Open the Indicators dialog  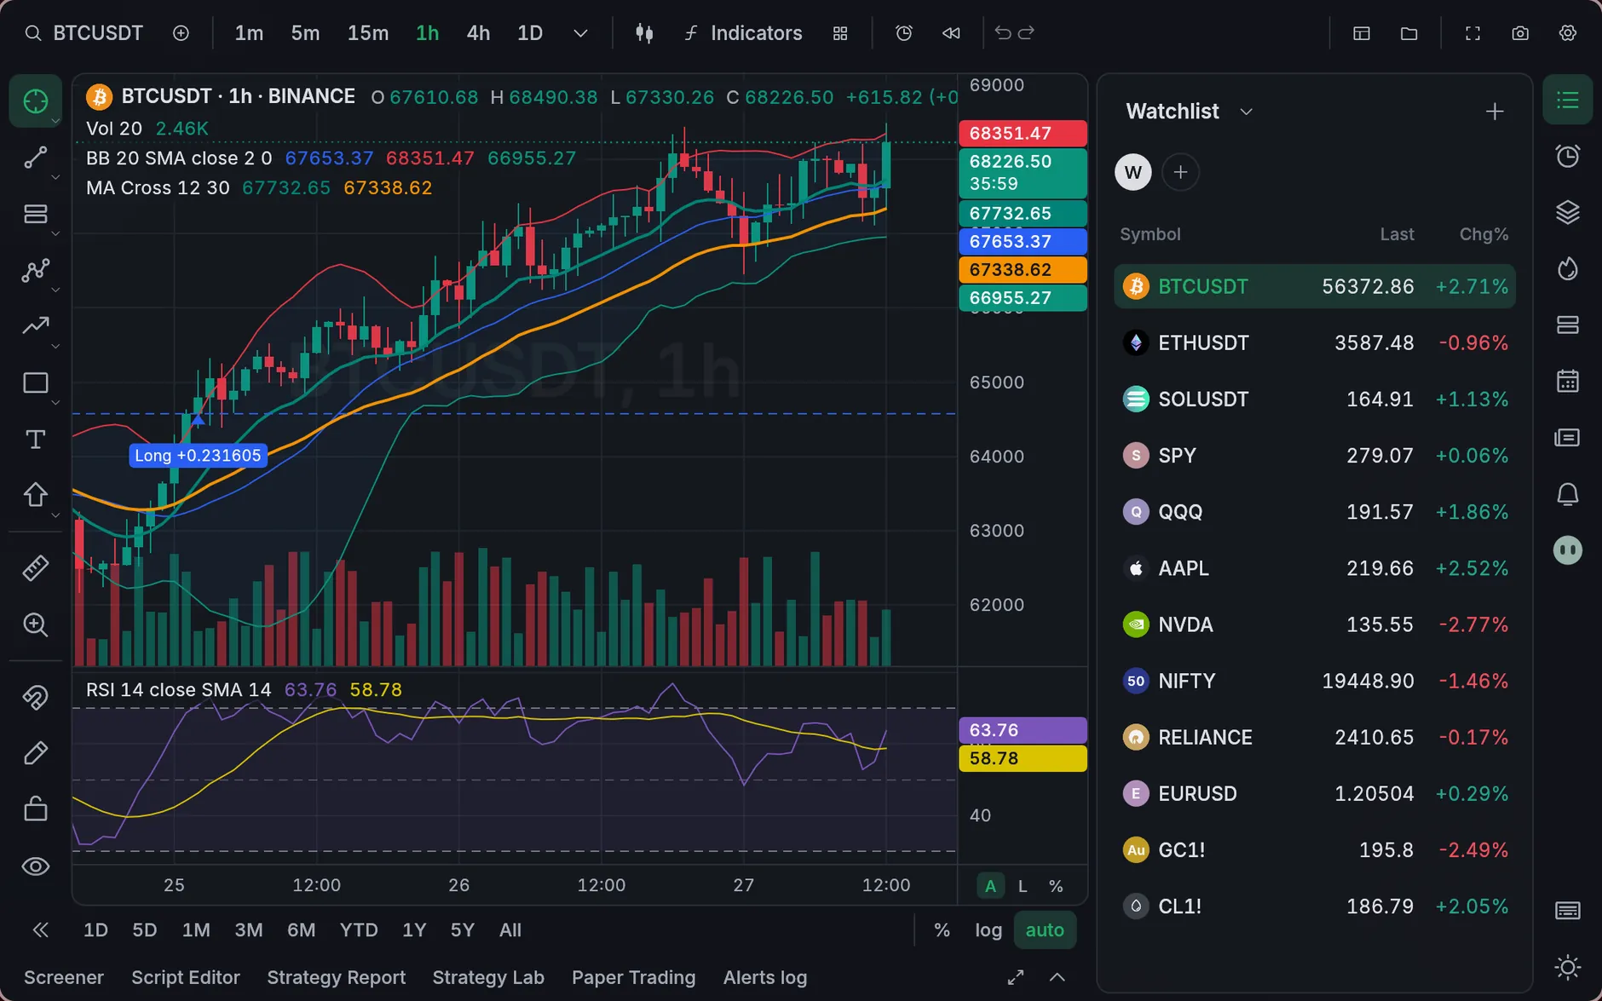(x=743, y=33)
